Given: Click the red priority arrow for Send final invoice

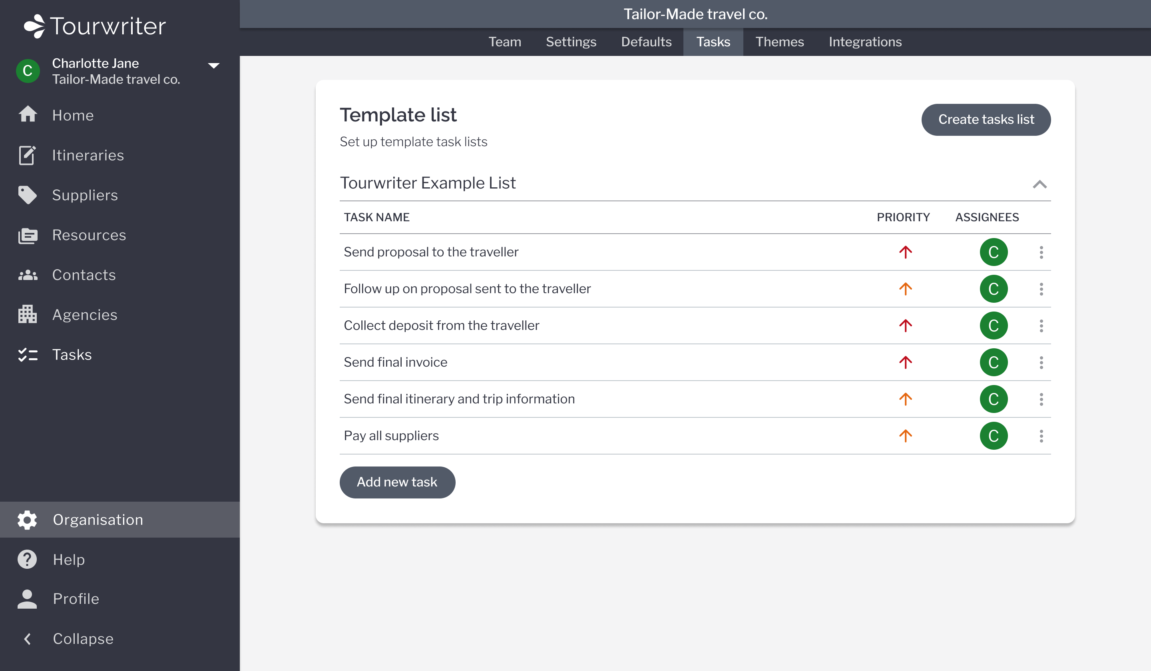Looking at the screenshot, I should [905, 362].
